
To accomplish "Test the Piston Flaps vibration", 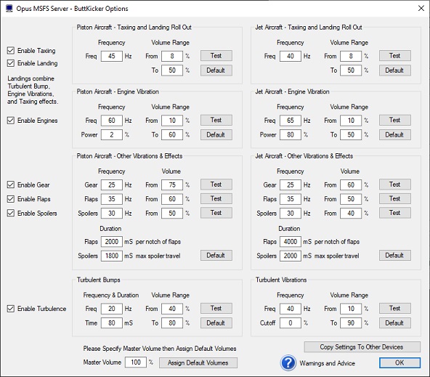I will [216, 198].
